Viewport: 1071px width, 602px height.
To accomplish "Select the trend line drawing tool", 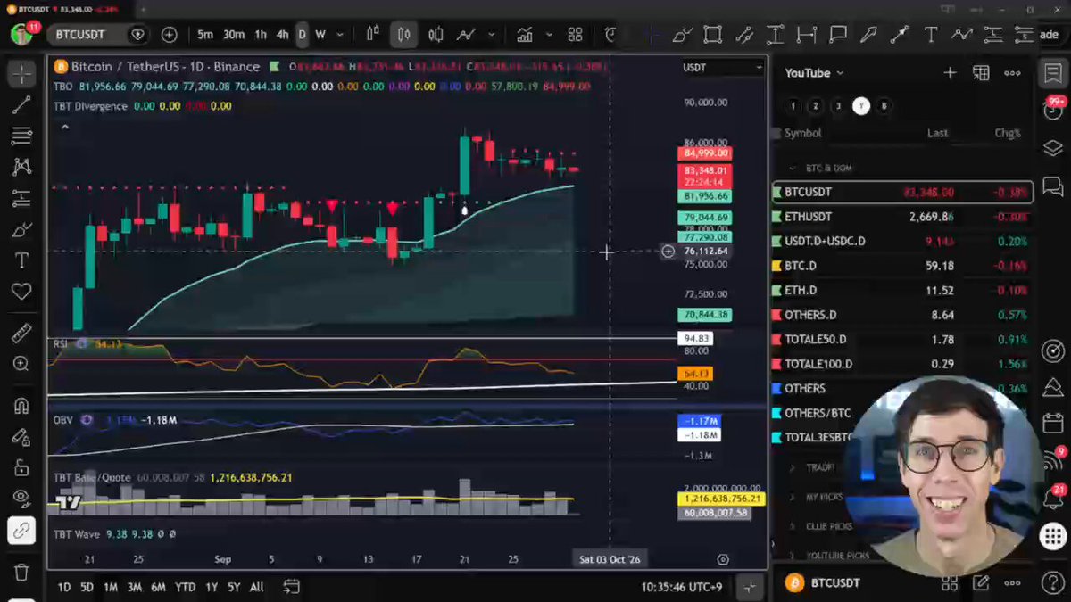I will [21, 105].
